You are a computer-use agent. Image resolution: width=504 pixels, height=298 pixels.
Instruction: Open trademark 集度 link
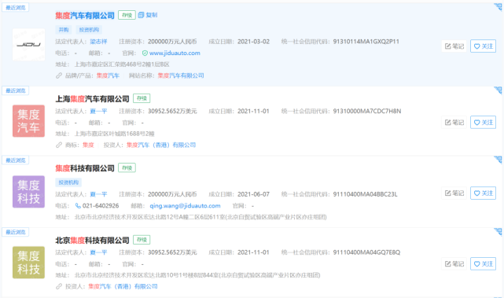88,145
